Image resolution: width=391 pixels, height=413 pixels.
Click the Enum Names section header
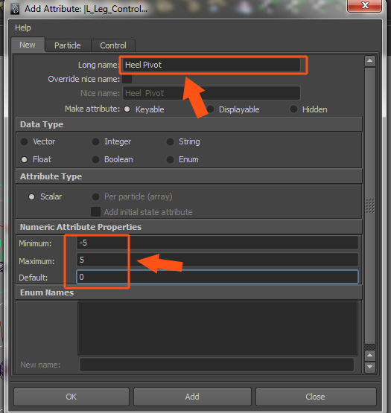click(x=188, y=292)
